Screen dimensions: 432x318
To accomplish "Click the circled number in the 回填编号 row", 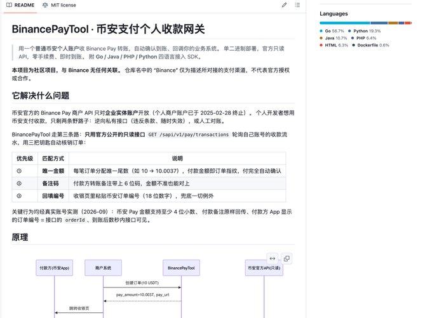I will click(x=19, y=196).
